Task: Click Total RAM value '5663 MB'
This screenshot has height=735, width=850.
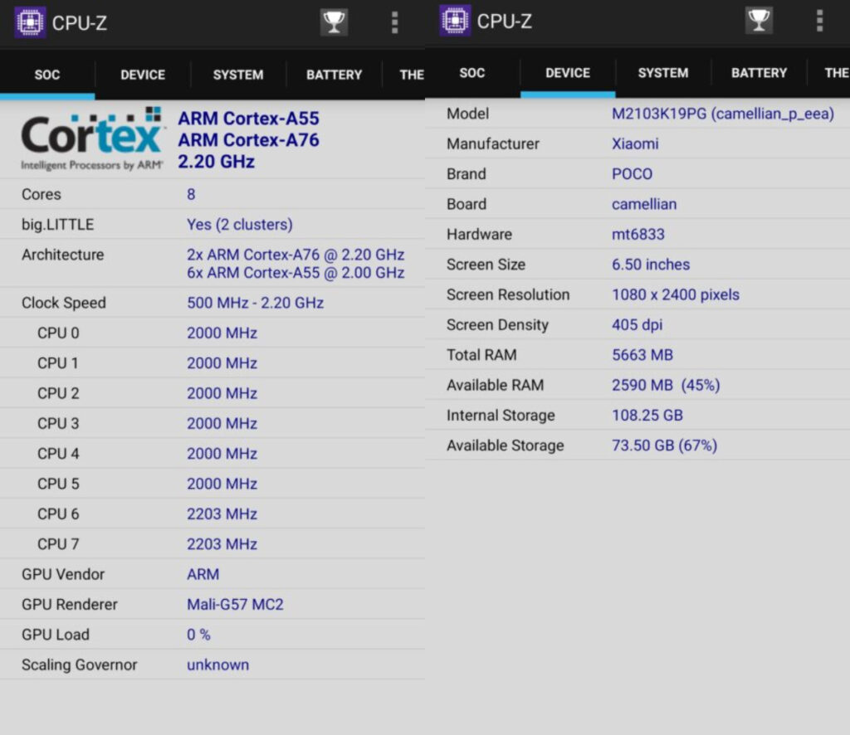Action: 642,355
